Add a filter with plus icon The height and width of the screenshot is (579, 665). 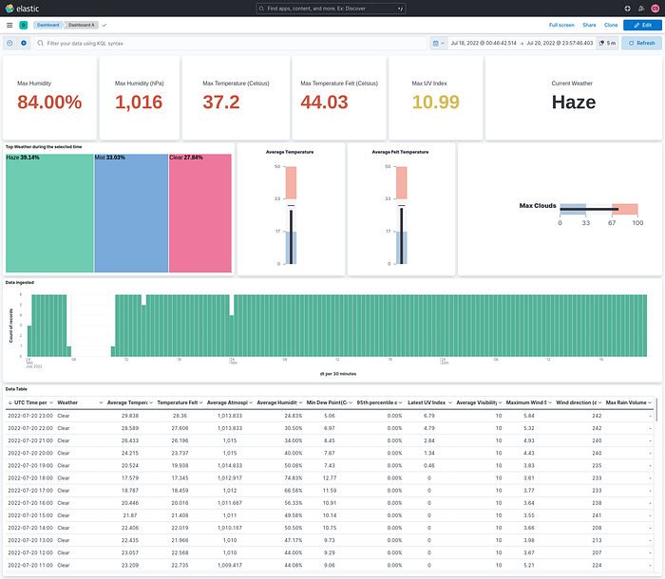click(x=24, y=44)
